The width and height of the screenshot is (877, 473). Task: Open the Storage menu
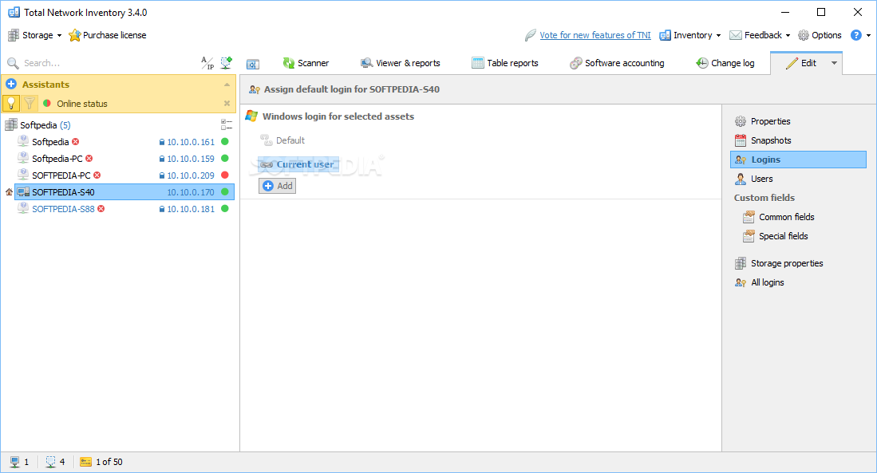34,35
